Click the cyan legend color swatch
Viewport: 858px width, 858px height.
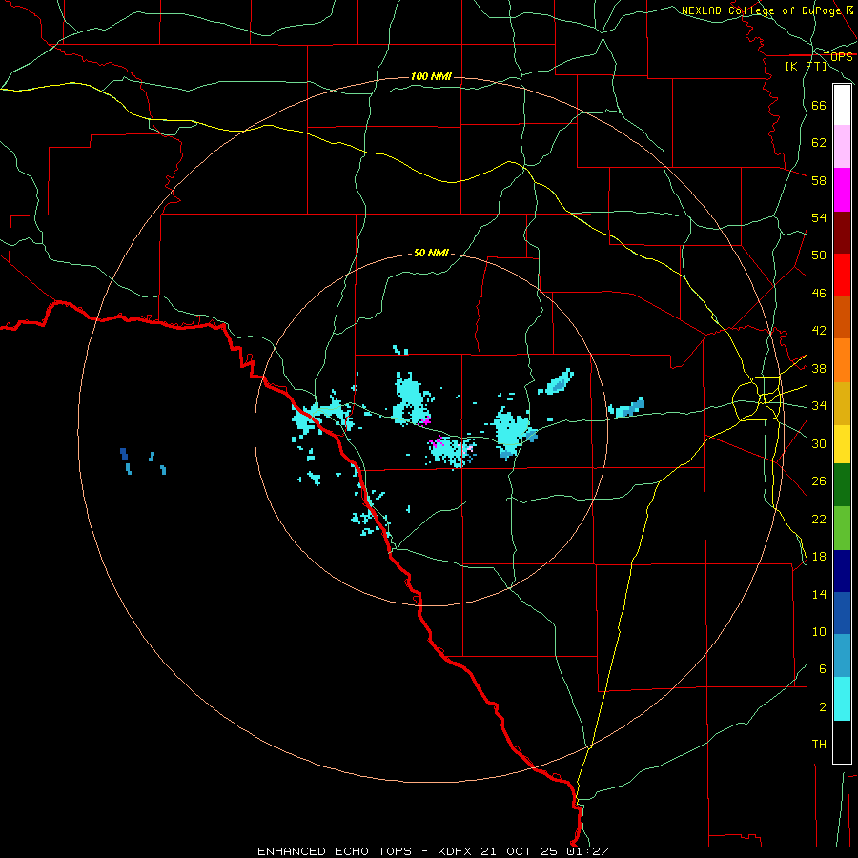pyautogui.click(x=842, y=699)
